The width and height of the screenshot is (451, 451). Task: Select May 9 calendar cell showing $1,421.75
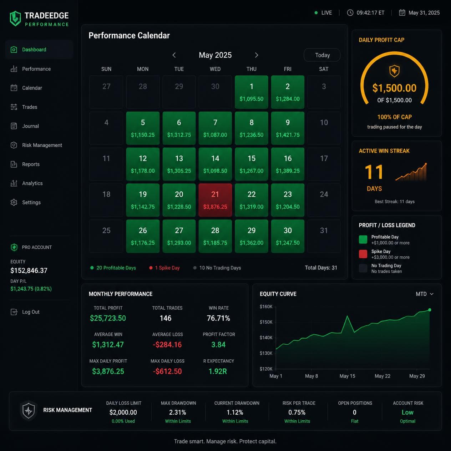(288, 128)
